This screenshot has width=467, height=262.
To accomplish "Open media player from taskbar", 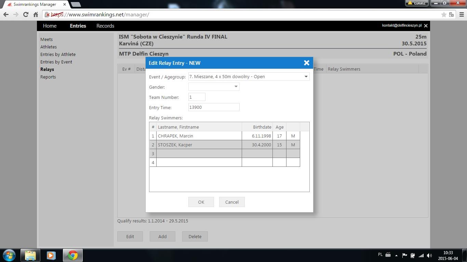I will (x=51, y=256).
